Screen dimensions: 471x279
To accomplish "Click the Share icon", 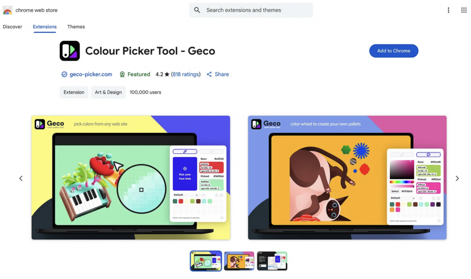I will (x=209, y=74).
